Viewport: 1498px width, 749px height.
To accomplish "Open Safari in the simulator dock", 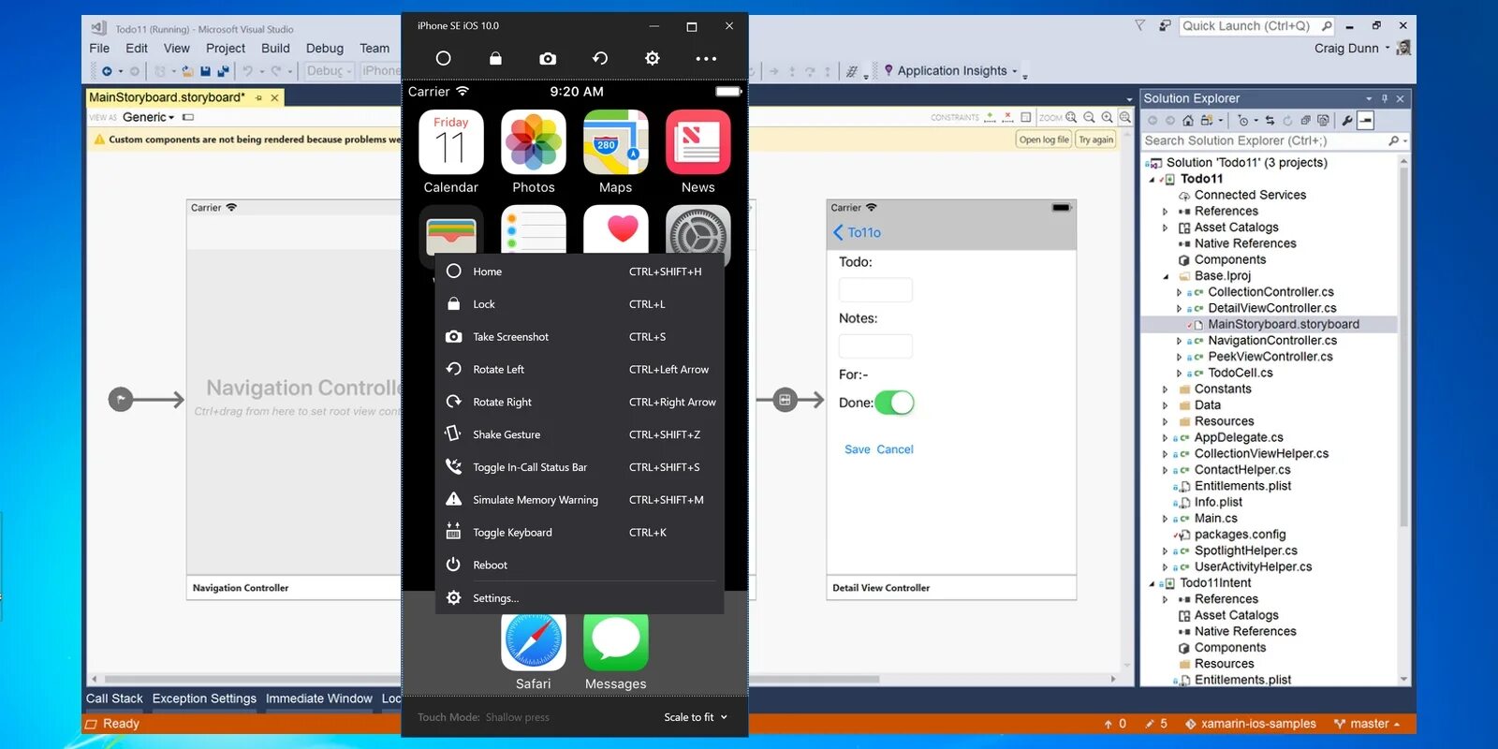I will point(534,640).
